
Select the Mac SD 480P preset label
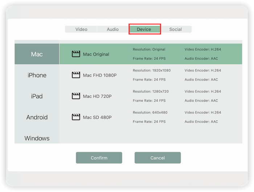pos(97,117)
